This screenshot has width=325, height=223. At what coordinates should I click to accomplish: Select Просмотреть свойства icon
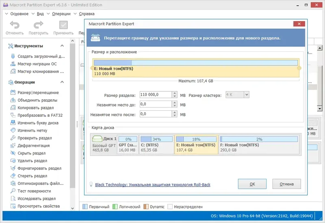pyautogui.click(x=13, y=206)
